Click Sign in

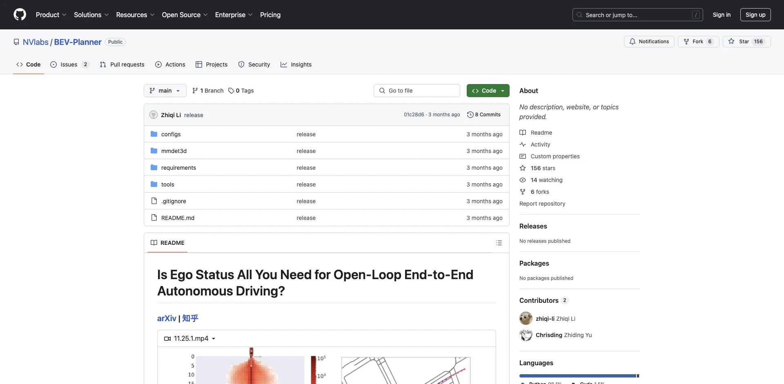722,15
